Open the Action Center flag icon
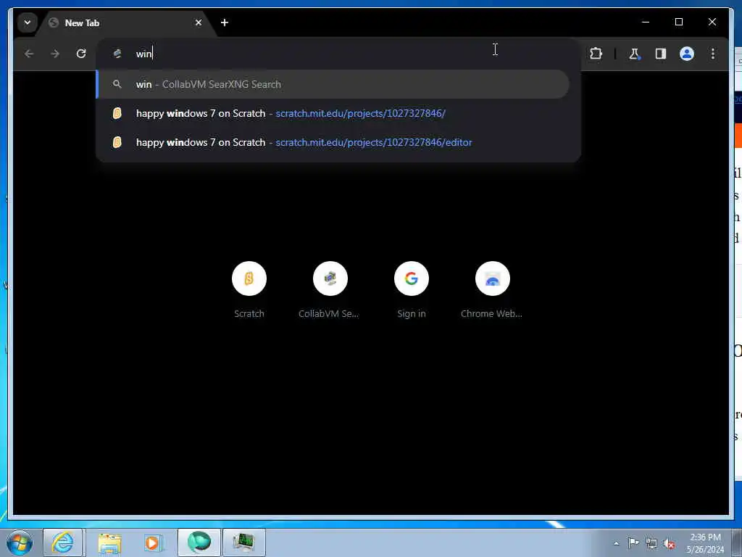The height and width of the screenshot is (557, 742). coord(633,543)
